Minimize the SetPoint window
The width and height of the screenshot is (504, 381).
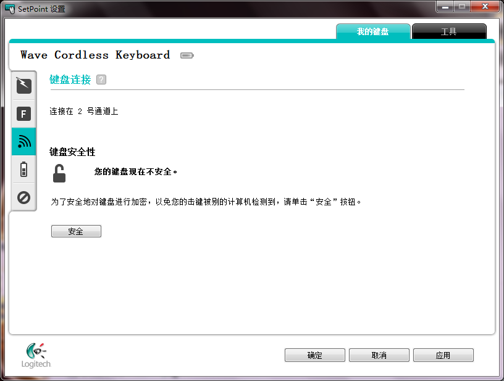[x=445, y=7]
